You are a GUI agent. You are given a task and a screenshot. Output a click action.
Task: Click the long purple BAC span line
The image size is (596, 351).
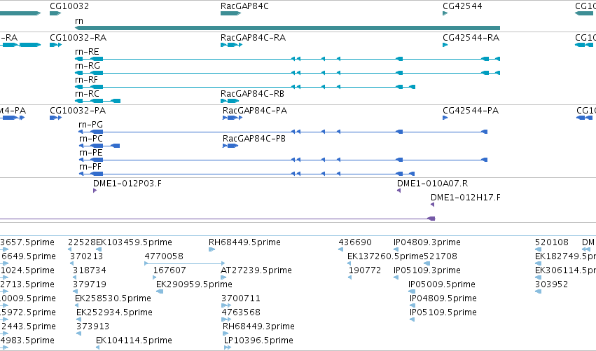[x=217, y=219]
